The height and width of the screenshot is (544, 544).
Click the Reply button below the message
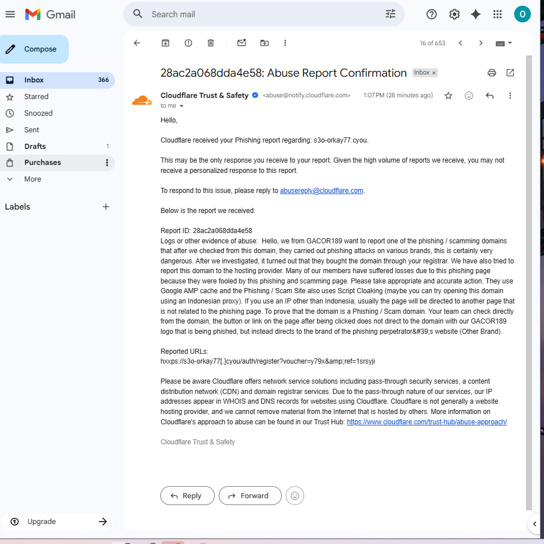coord(187,496)
